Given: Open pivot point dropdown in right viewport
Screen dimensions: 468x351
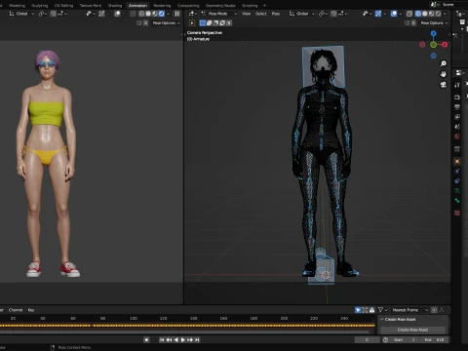Looking at the screenshot, I should pos(323,14).
